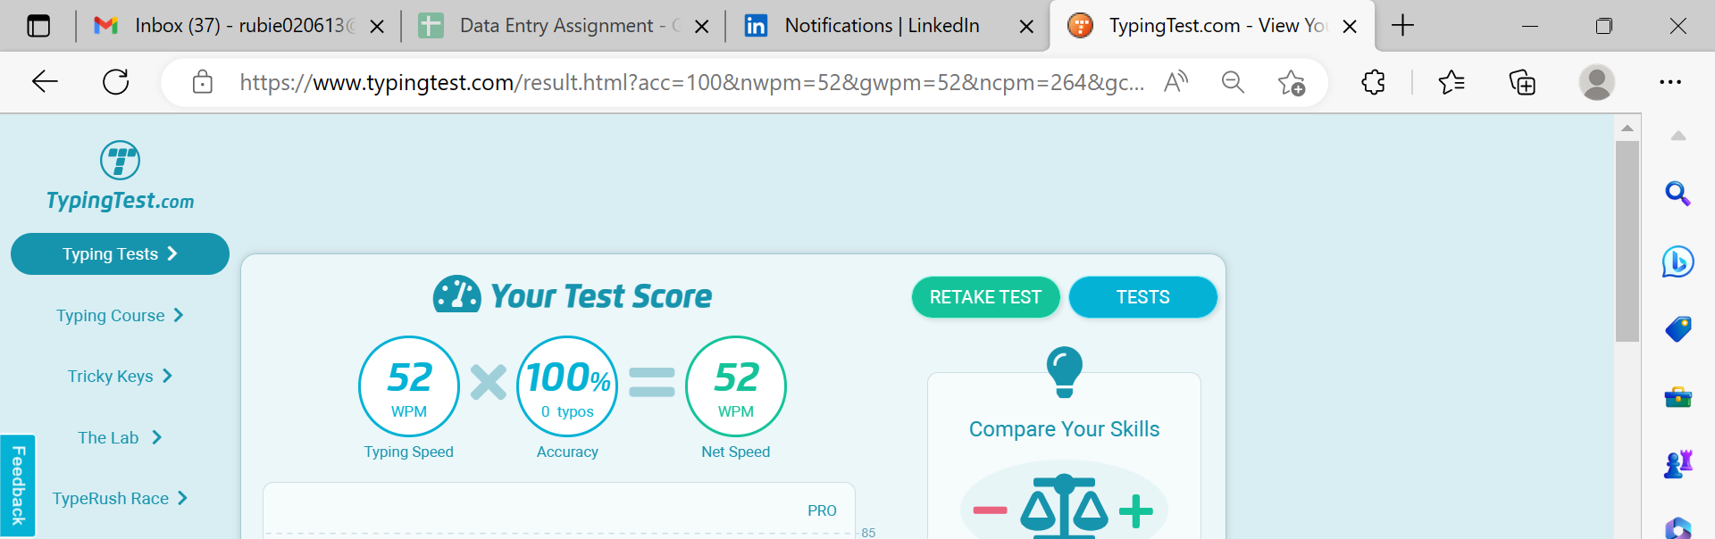
Task: Close the Data Entry Assignment tab
Action: 702,27
